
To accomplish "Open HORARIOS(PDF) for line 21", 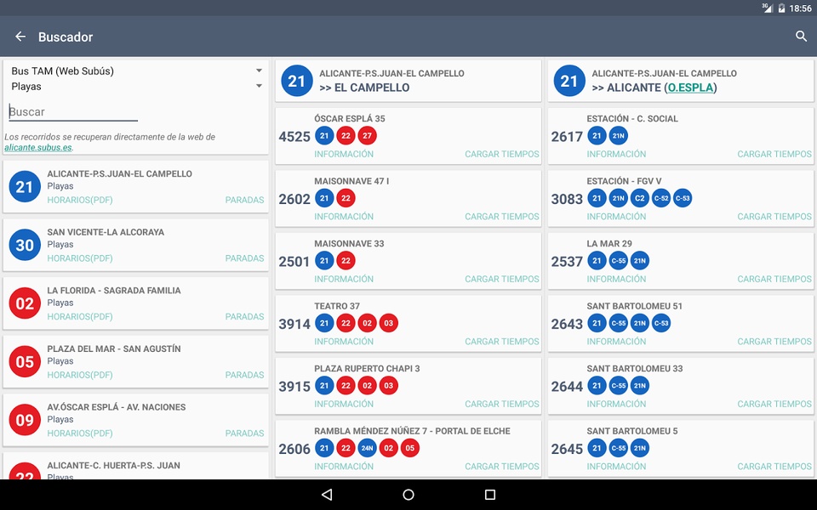I will point(80,200).
